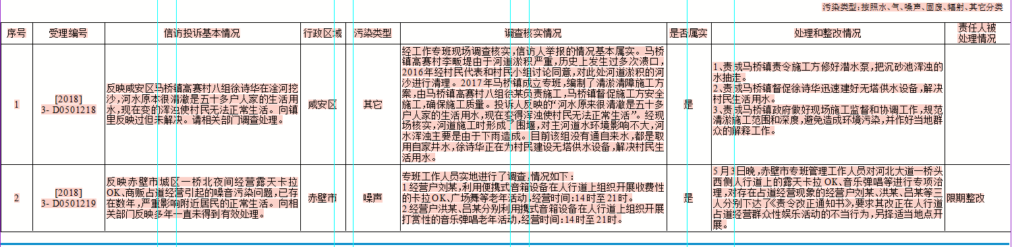
Task: Select the 其它 pollution type cell
Action: (x=372, y=104)
